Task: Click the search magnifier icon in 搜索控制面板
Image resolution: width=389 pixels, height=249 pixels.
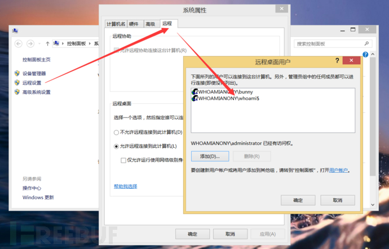Action: pyautogui.click(x=366, y=43)
